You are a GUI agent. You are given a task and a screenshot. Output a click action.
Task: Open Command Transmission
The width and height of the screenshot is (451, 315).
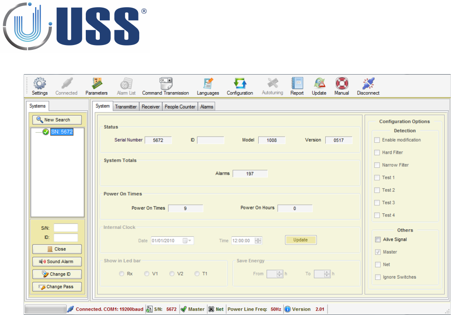point(165,86)
